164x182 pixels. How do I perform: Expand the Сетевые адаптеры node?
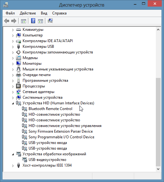13,92
